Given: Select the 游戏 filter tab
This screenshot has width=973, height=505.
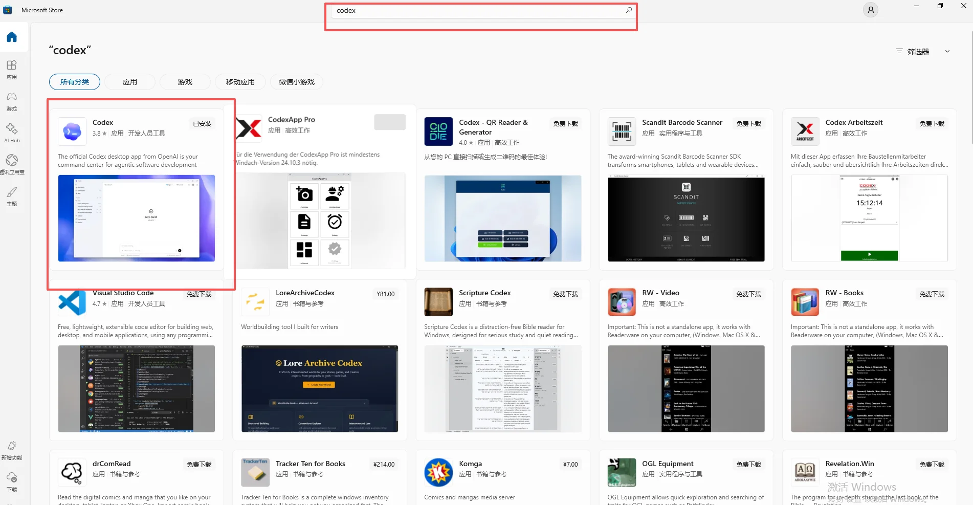Looking at the screenshot, I should pyautogui.click(x=185, y=82).
